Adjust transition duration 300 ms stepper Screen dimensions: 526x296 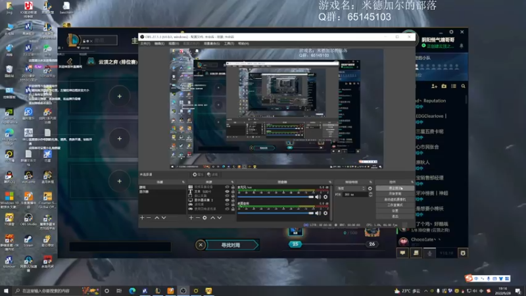coord(371,194)
